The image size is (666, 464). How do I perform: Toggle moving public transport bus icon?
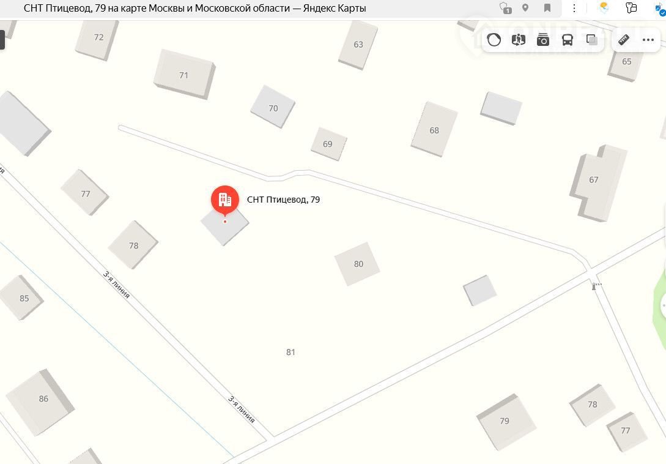click(568, 40)
